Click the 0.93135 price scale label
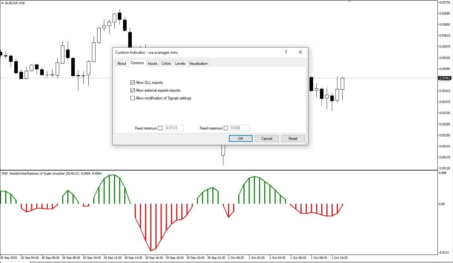This screenshot has width=453, height=263. coord(445,168)
